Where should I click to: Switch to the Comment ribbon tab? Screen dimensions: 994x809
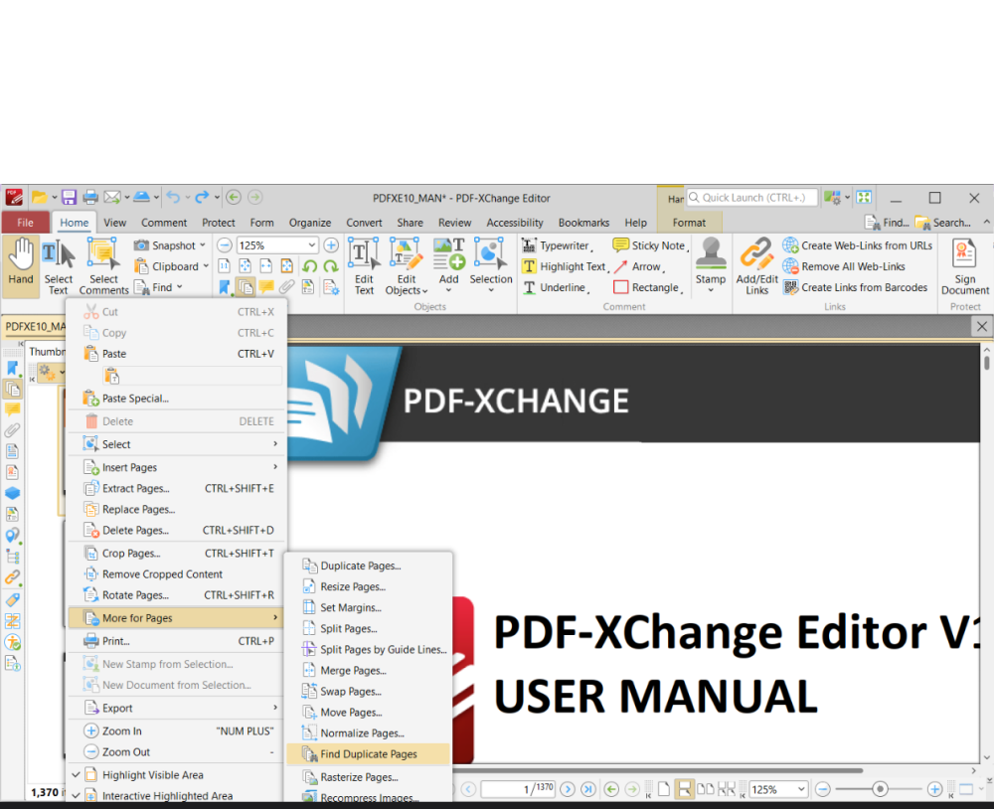(x=164, y=223)
